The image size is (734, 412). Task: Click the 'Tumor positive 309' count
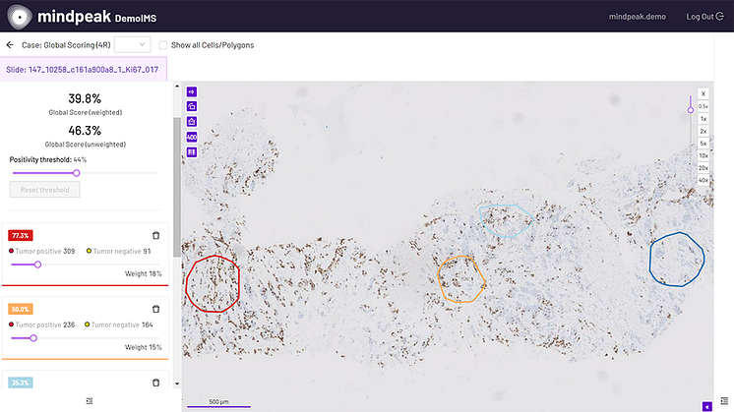[x=41, y=251]
